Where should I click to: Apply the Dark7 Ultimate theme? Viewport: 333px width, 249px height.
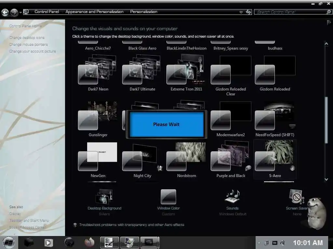pos(142,73)
